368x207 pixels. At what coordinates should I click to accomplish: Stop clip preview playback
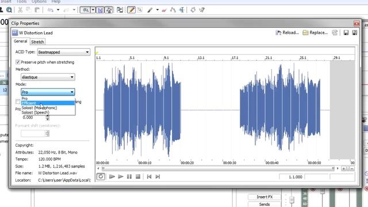pos(138,177)
